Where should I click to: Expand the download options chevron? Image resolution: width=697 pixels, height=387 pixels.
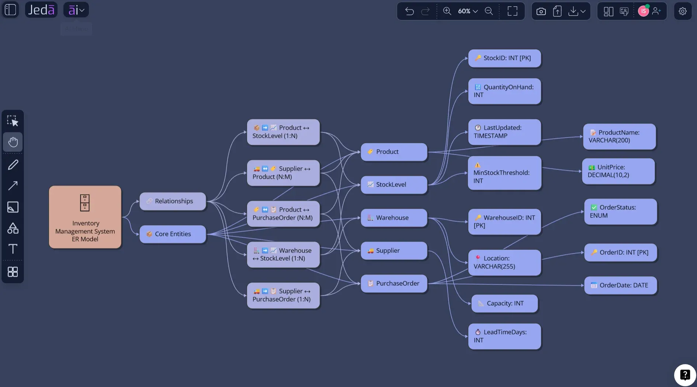(583, 11)
